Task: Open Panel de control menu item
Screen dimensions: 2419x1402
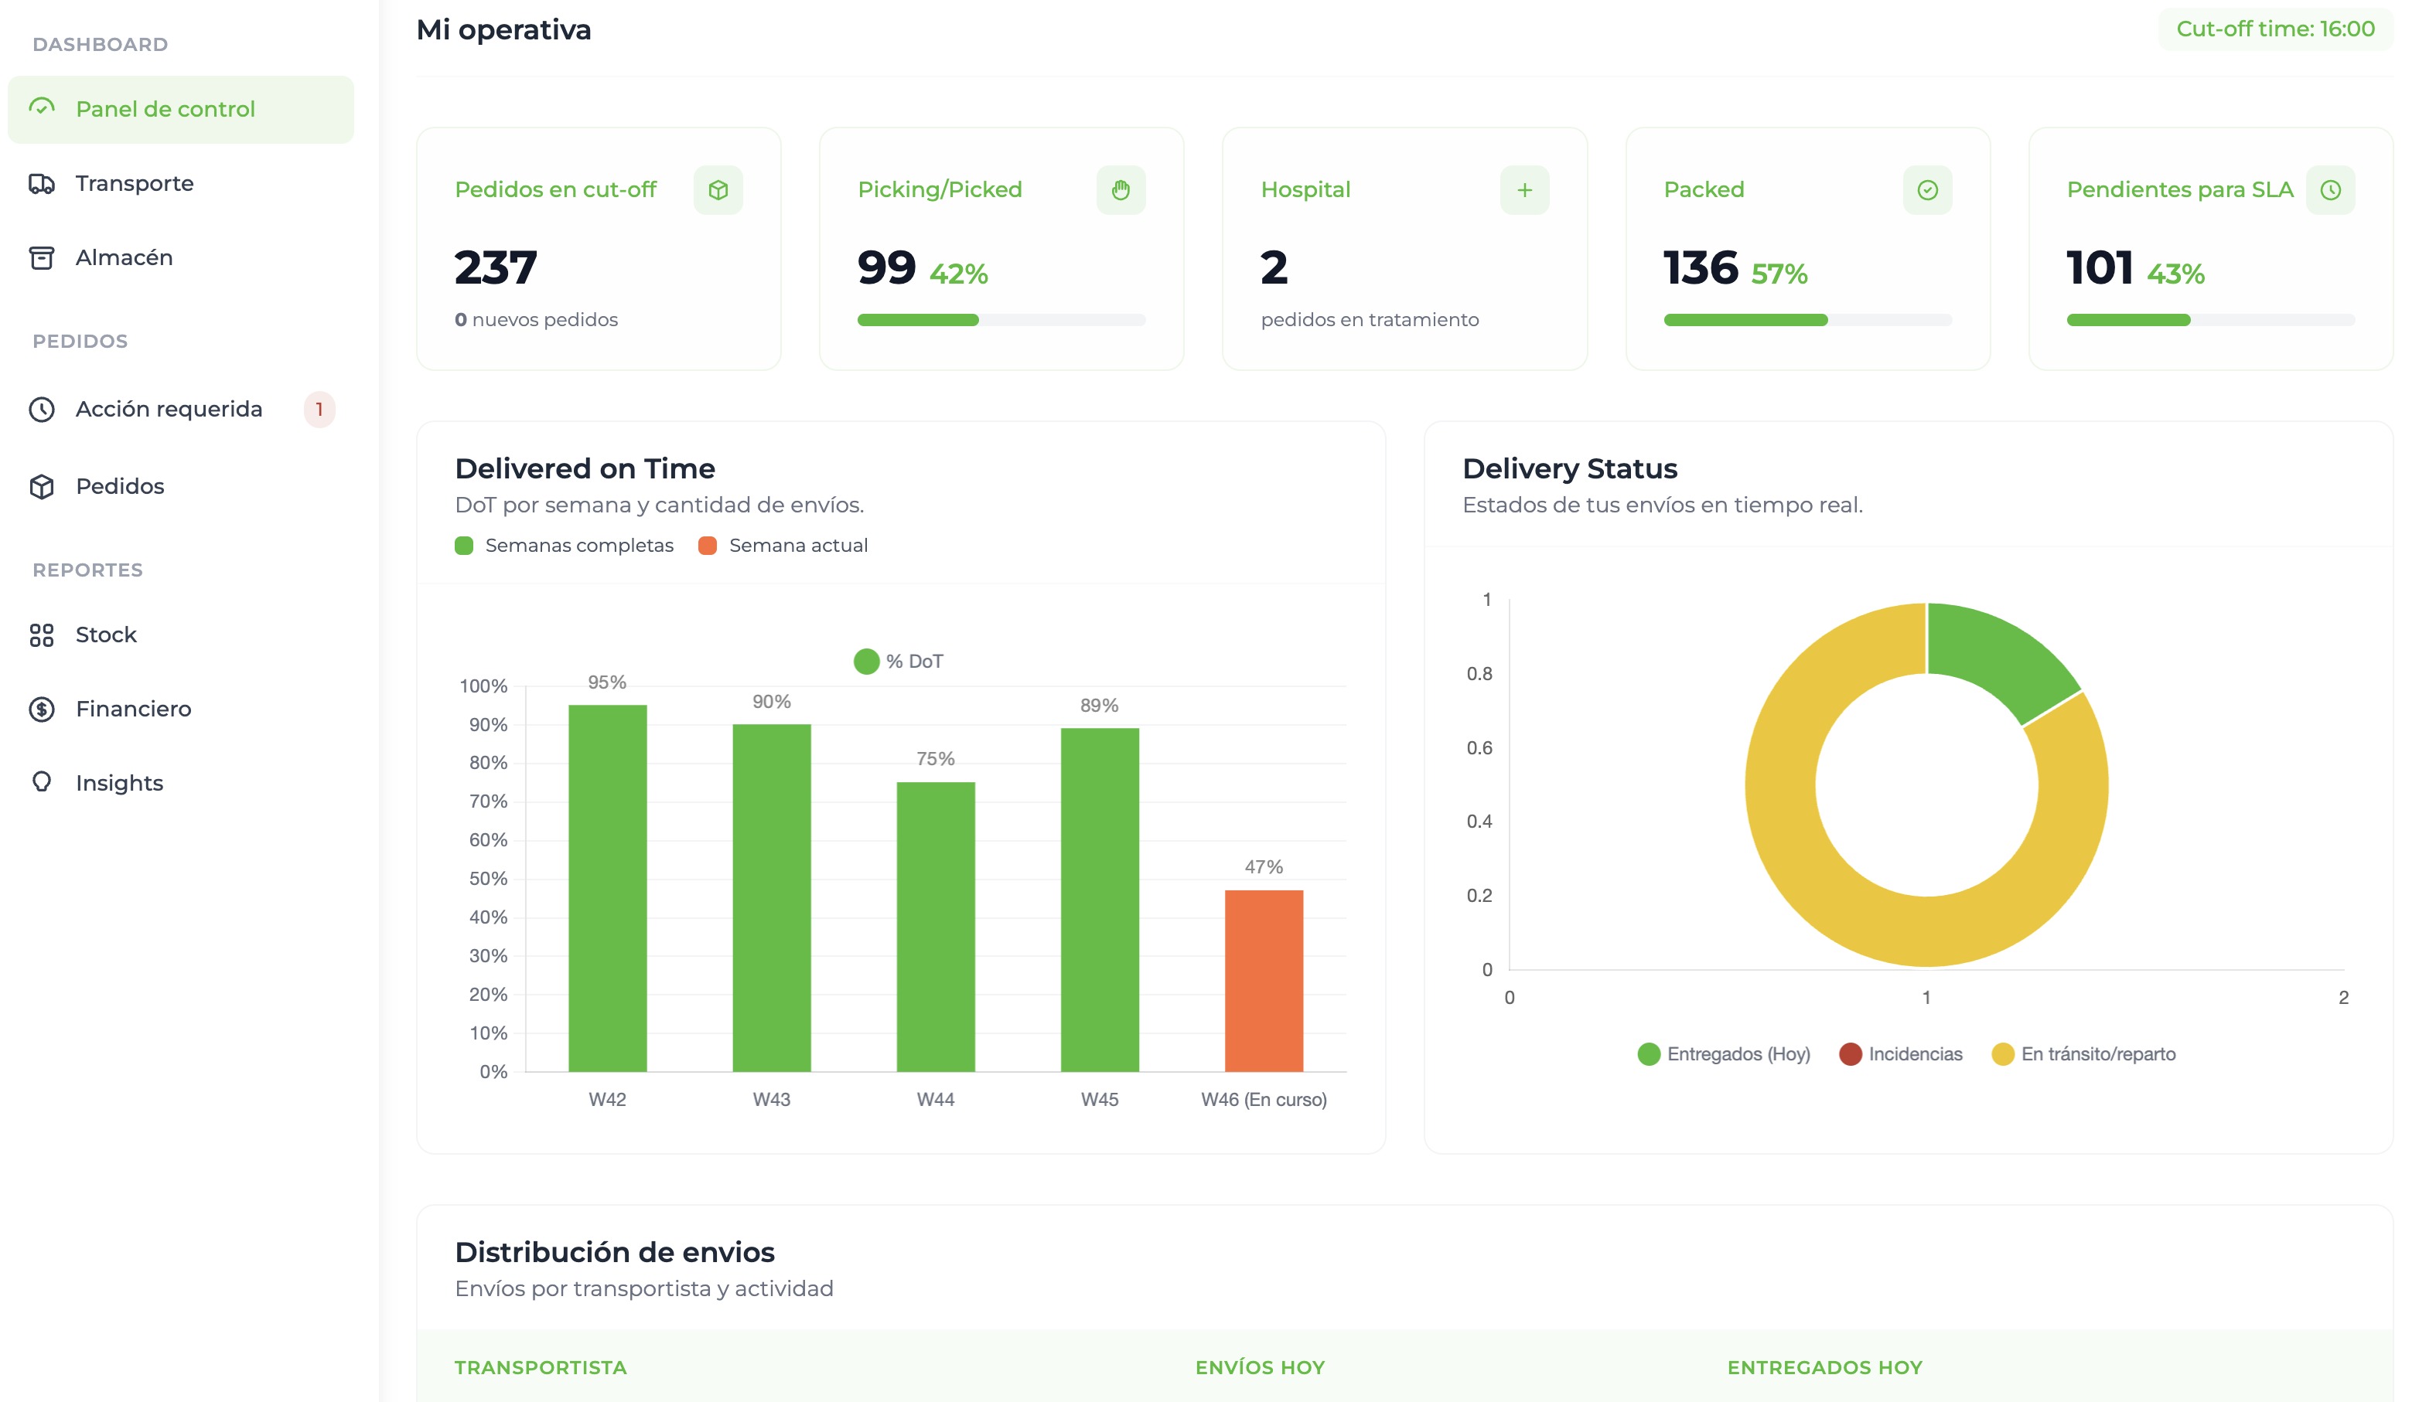Action: pyautogui.click(x=165, y=110)
